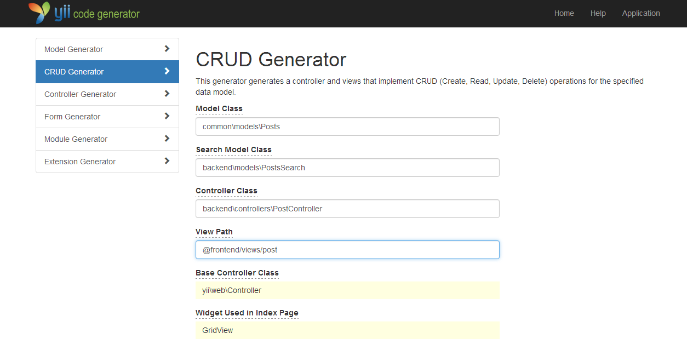This screenshot has height=345, width=687.
Task: Open the Widget Used in Index Page GridView field
Action: click(x=347, y=330)
